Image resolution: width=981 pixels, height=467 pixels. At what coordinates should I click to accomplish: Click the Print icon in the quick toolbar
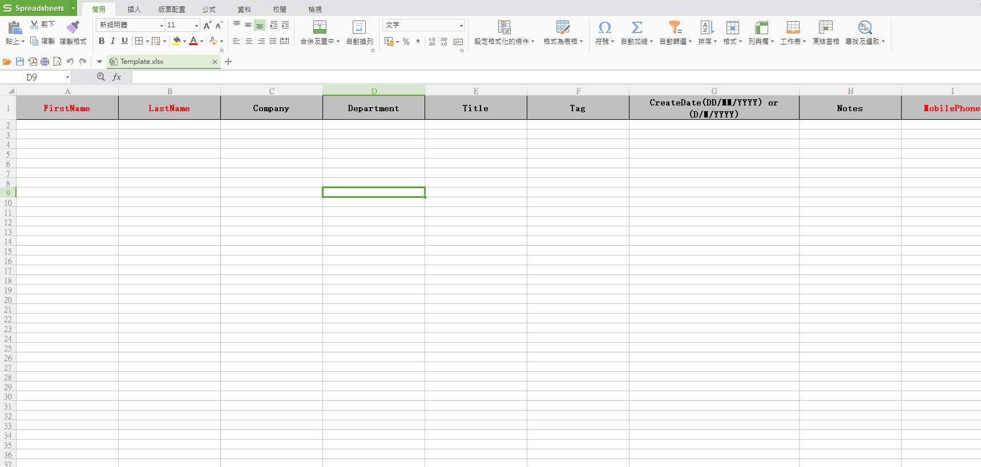[x=45, y=62]
